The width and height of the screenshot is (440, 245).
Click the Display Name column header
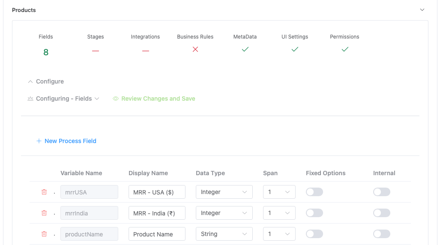point(148,173)
